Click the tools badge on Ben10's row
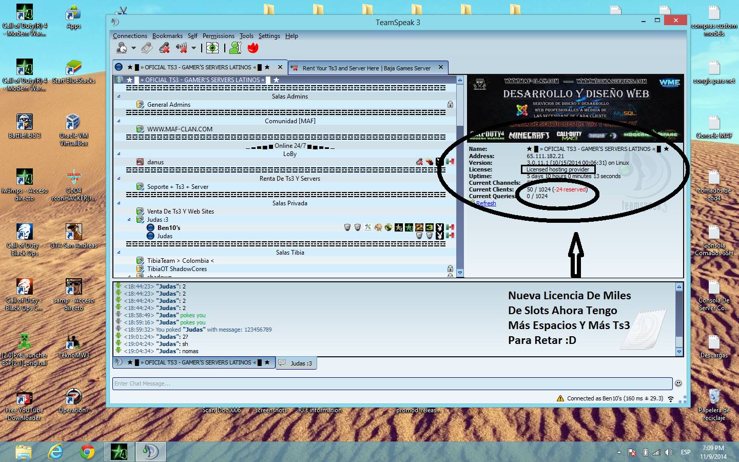The image size is (739, 462). pyautogui.click(x=368, y=227)
